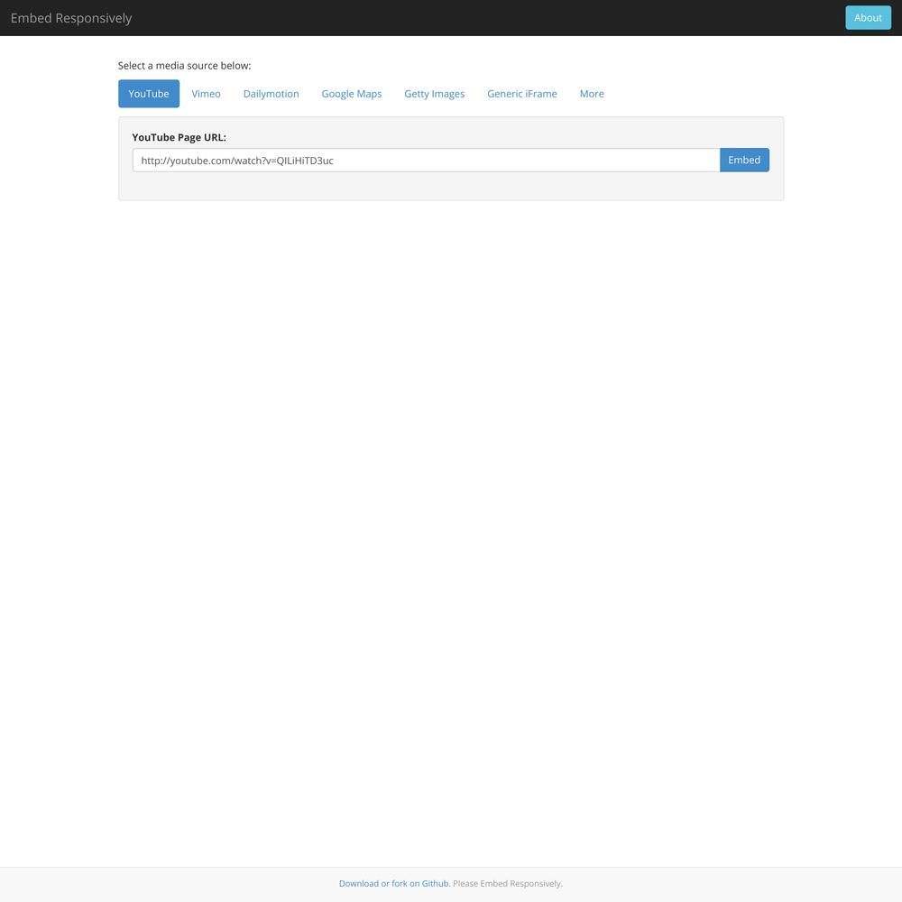
Task: Open the About page button
Action: pos(868,18)
